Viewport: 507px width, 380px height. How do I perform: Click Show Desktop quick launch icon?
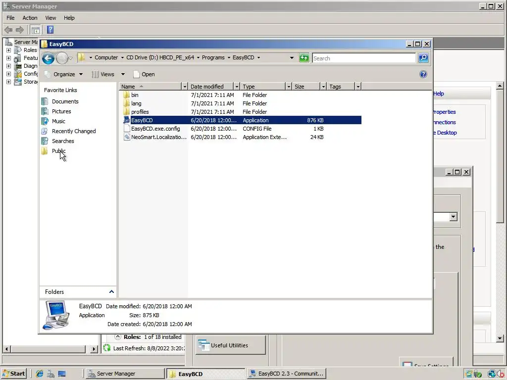[62, 374]
